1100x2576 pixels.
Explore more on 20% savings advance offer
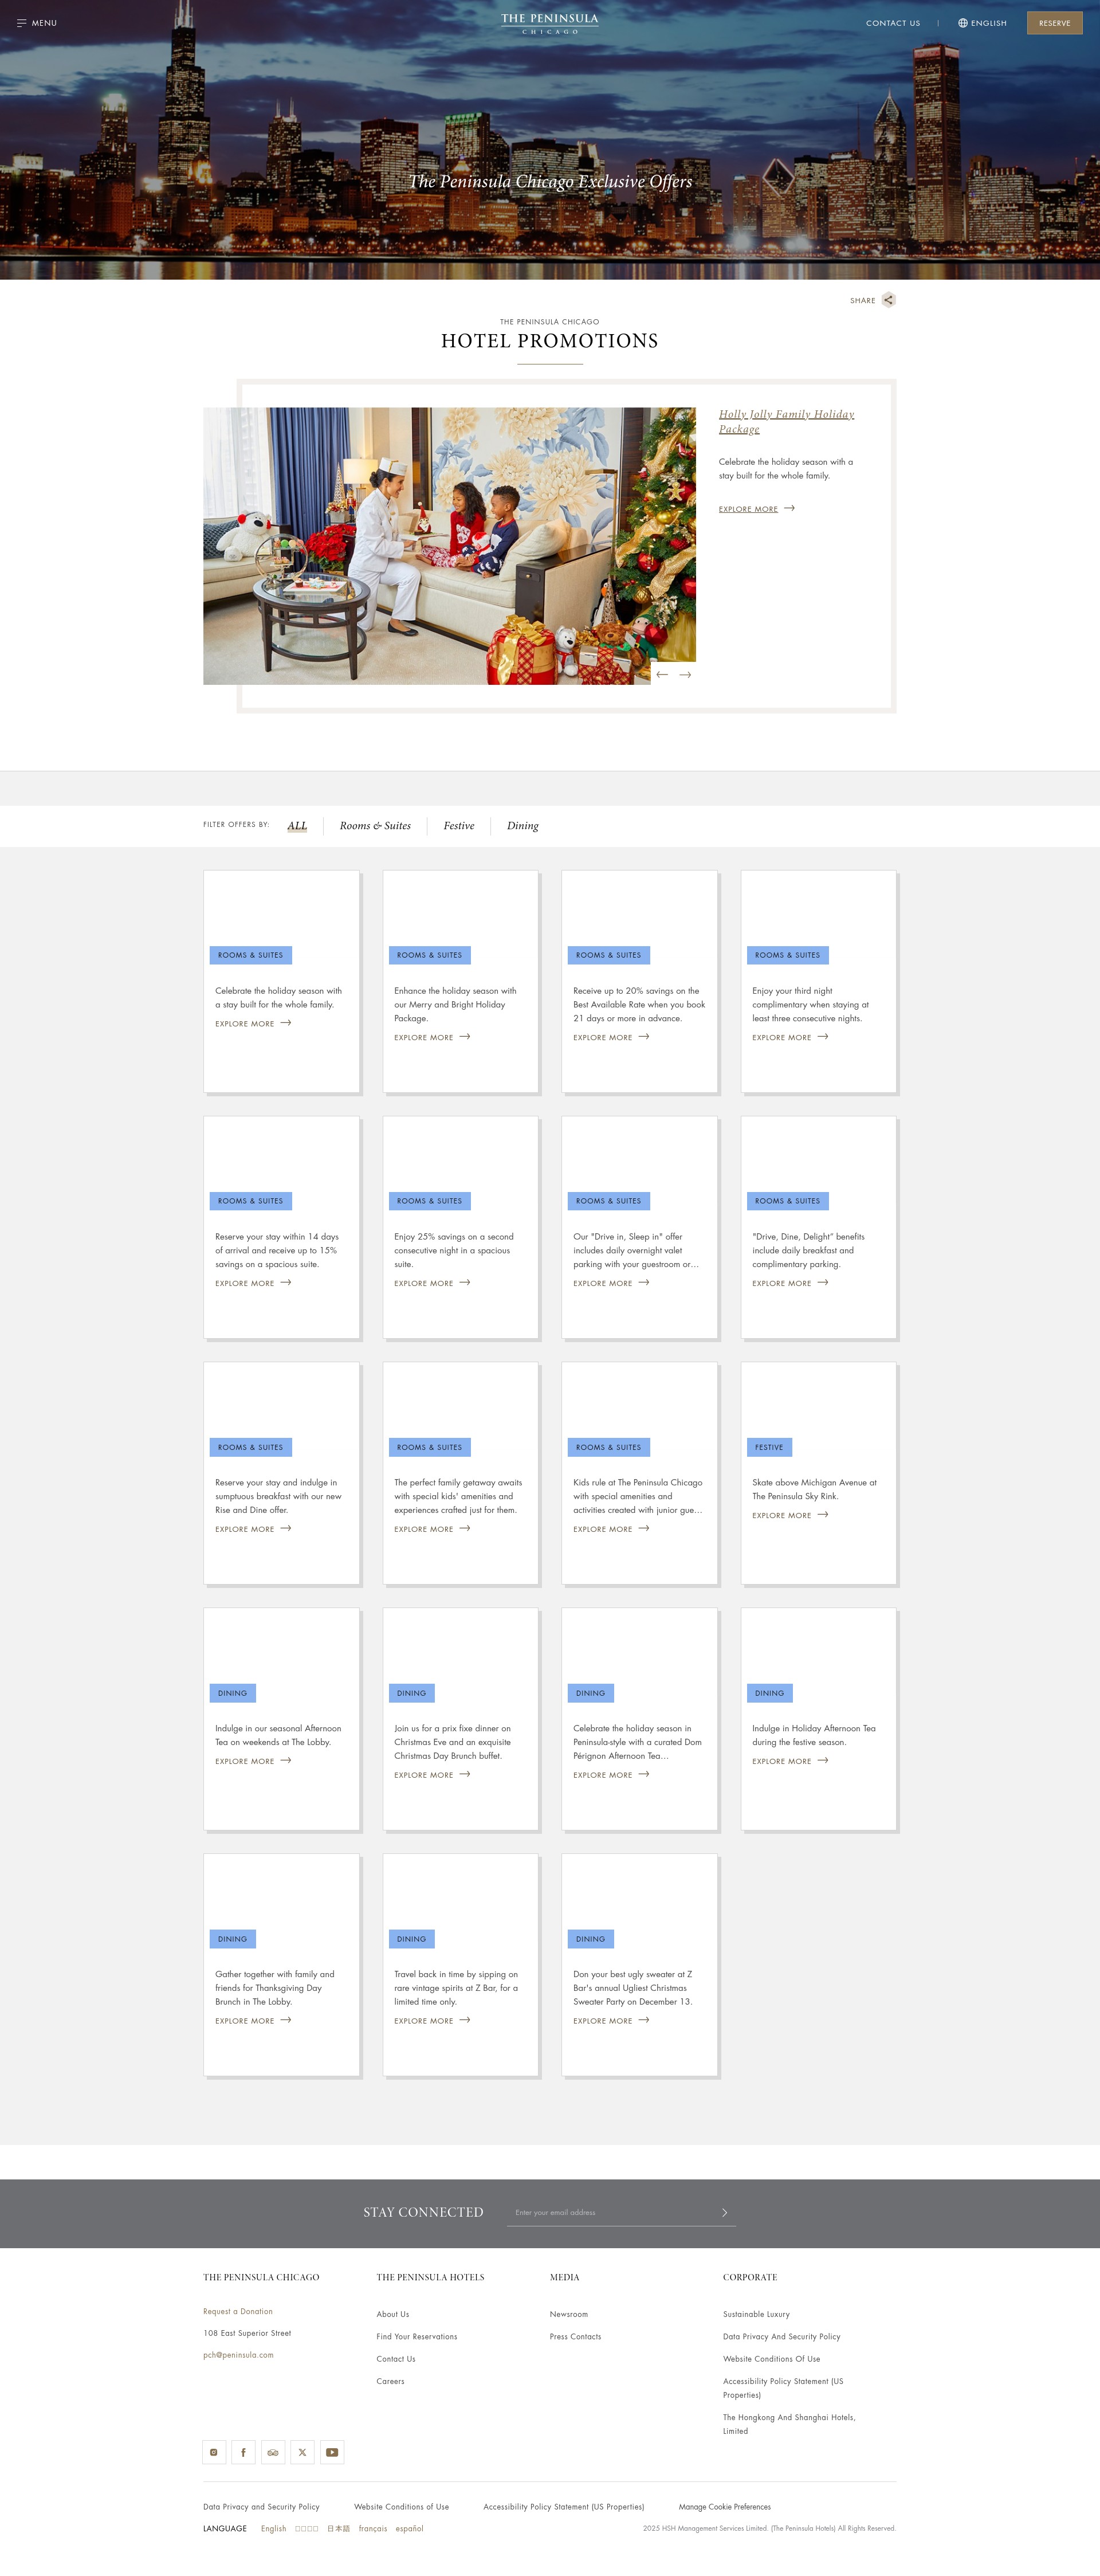click(x=611, y=1037)
